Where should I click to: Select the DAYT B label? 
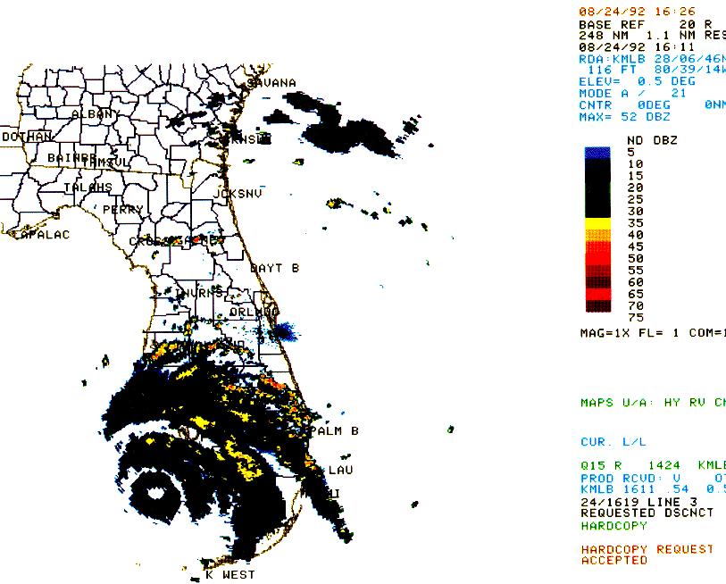point(274,268)
